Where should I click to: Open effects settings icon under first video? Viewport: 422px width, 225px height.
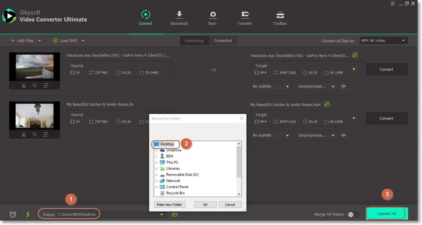46,85
